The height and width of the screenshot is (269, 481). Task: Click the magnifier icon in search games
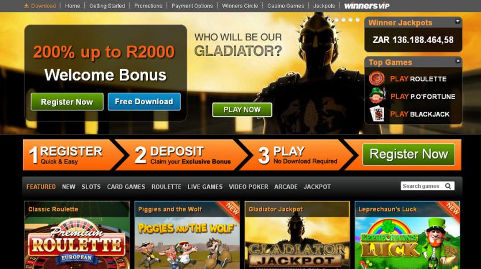[448, 186]
